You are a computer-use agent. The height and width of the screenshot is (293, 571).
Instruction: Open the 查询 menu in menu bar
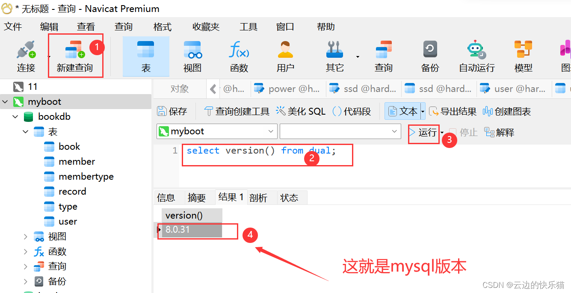point(124,27)
